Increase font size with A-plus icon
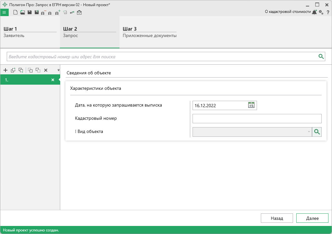 pyautogui.click(x=58, y=13)
